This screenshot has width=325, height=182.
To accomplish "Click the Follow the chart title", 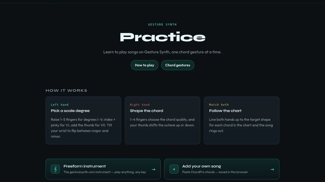I will coord(225,111).
